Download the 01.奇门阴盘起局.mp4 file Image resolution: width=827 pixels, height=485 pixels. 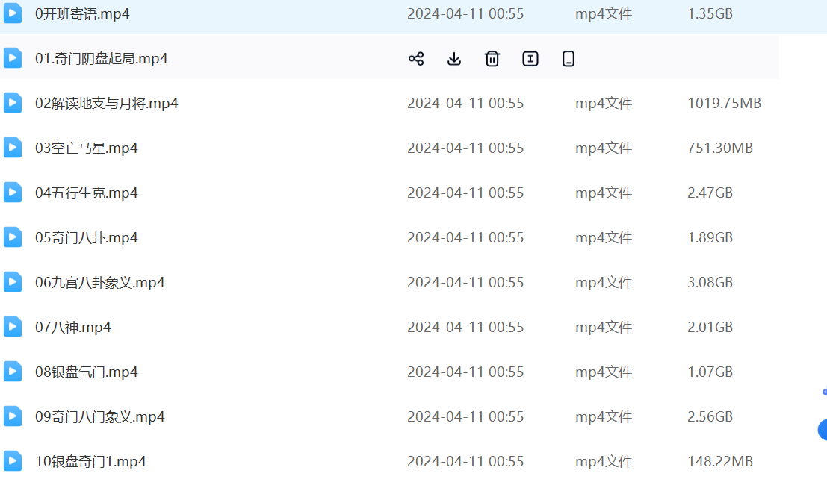pyautogui.click(x=454, y=59)
